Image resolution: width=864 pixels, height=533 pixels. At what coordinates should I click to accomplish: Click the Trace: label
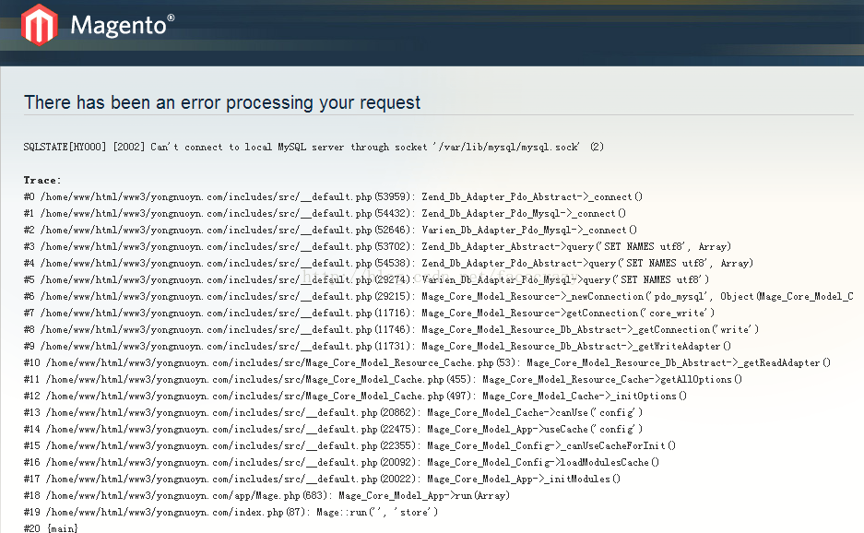[41, 180]
